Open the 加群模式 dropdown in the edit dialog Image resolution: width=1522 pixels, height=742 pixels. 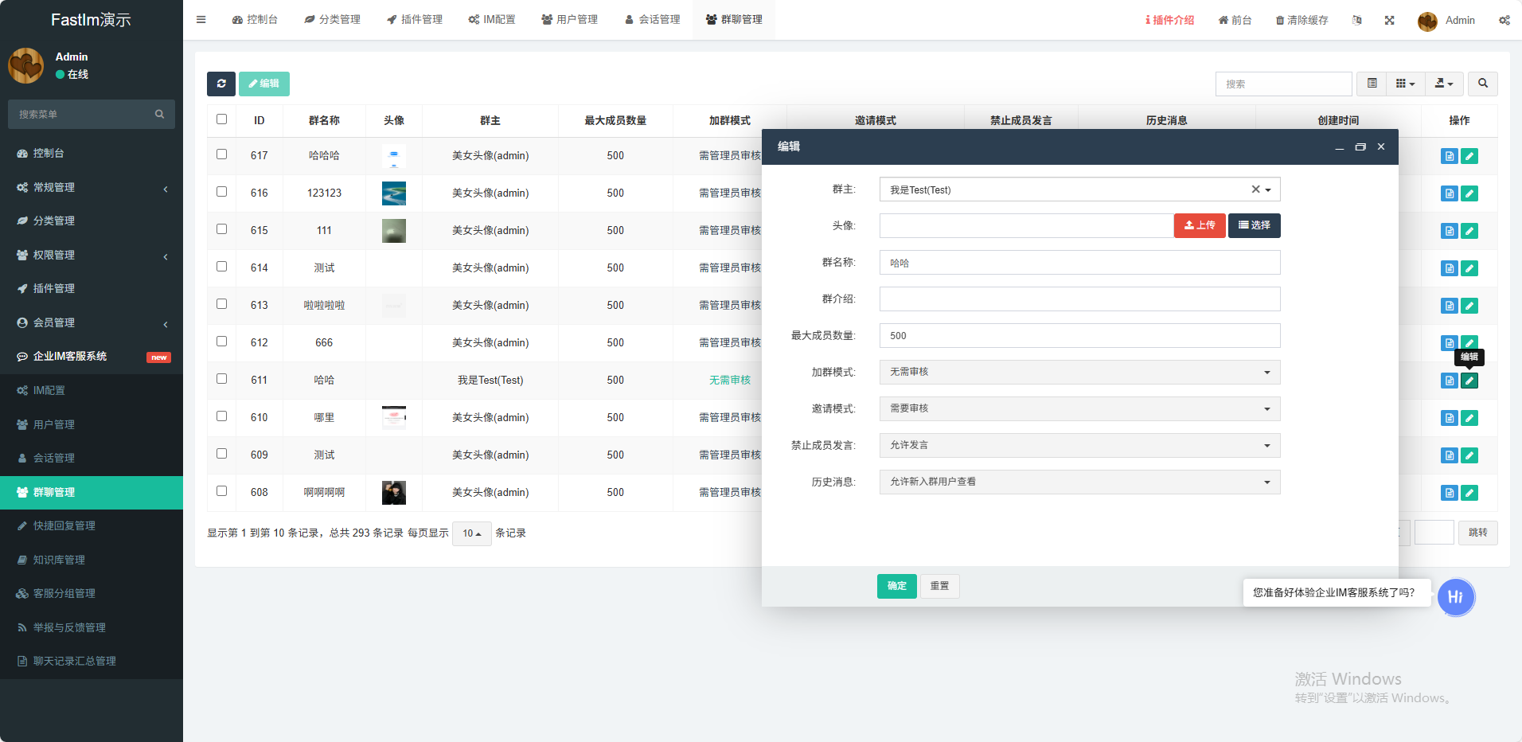[1079, 372]
